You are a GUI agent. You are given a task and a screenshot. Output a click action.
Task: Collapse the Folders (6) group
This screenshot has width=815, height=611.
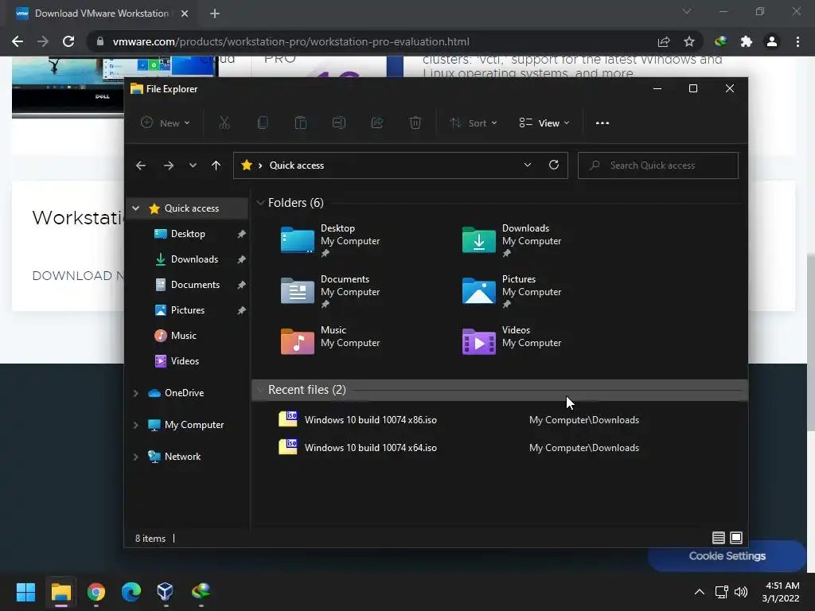(260, 203)
